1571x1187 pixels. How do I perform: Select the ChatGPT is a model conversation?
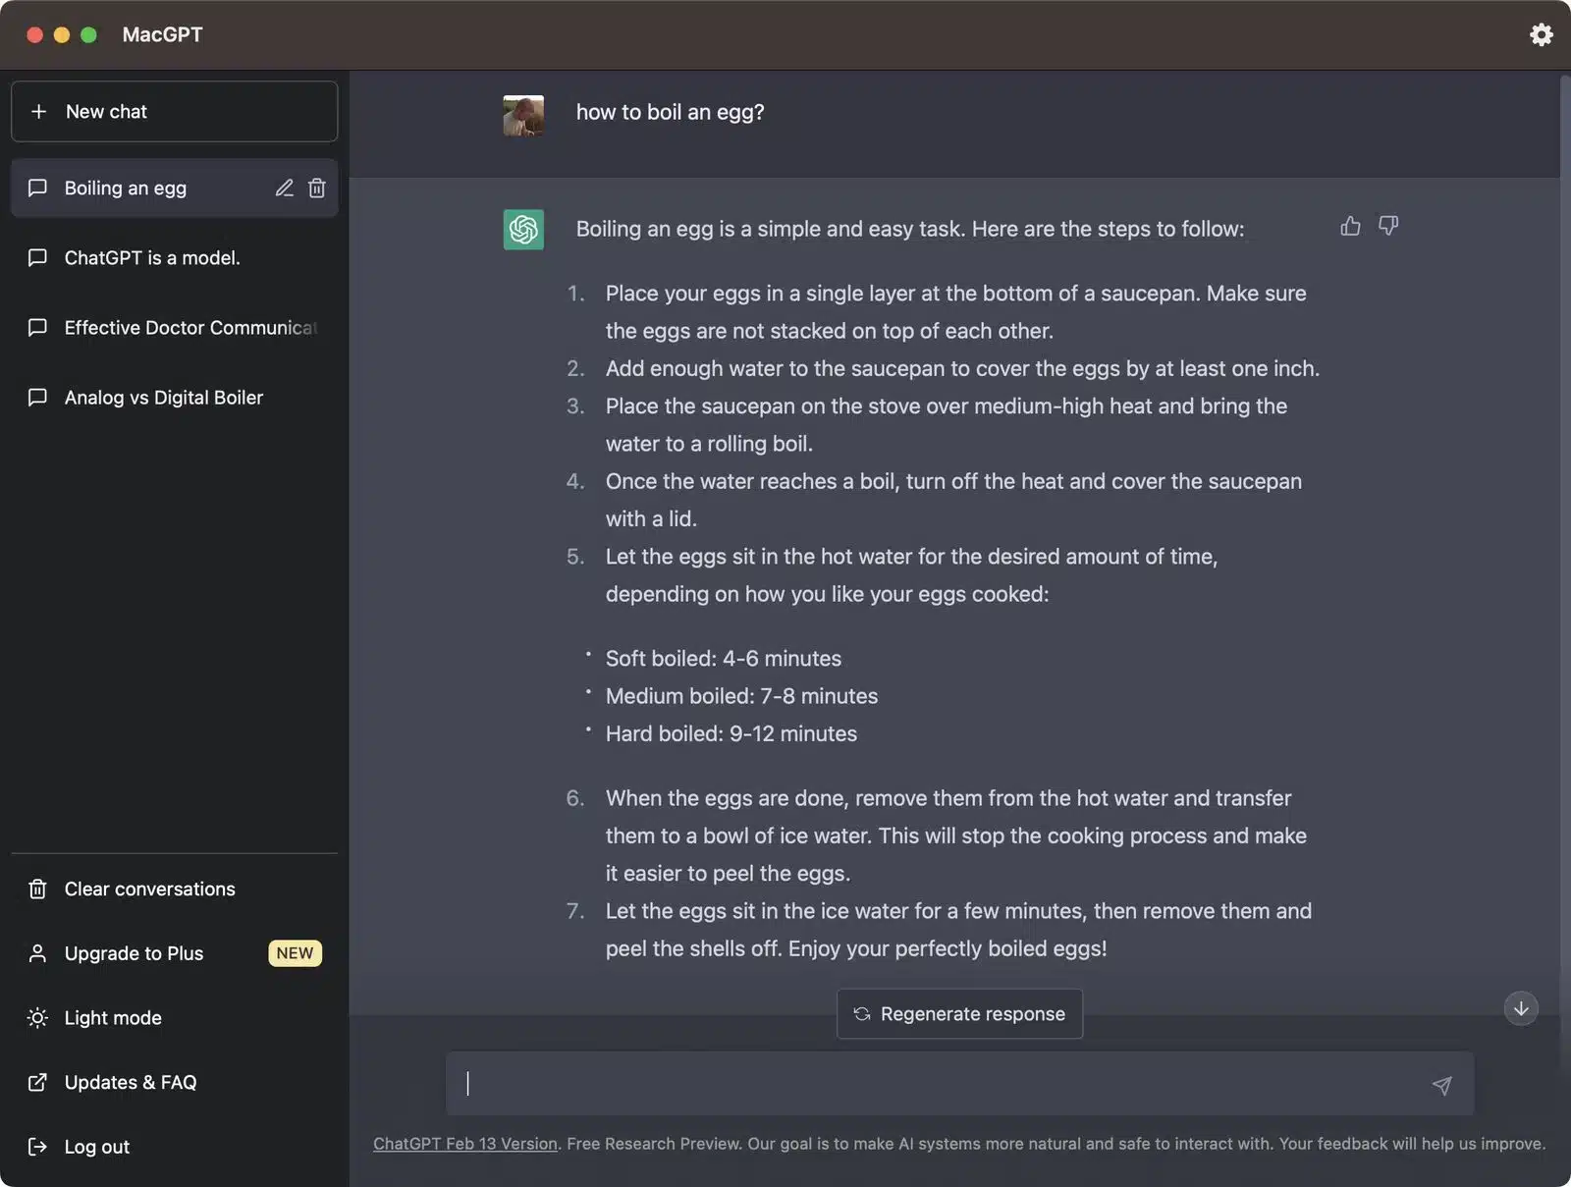(151, 258)
